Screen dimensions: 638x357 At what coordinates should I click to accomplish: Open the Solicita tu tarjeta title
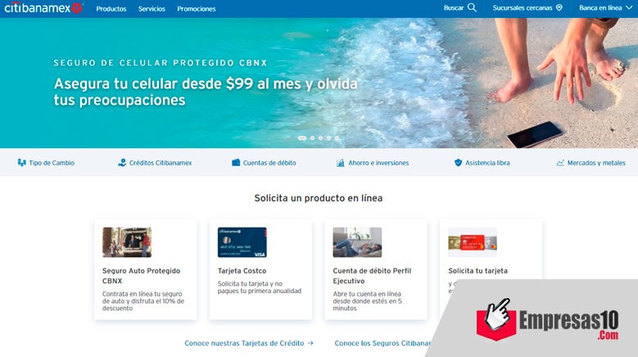tap(478, 271)
